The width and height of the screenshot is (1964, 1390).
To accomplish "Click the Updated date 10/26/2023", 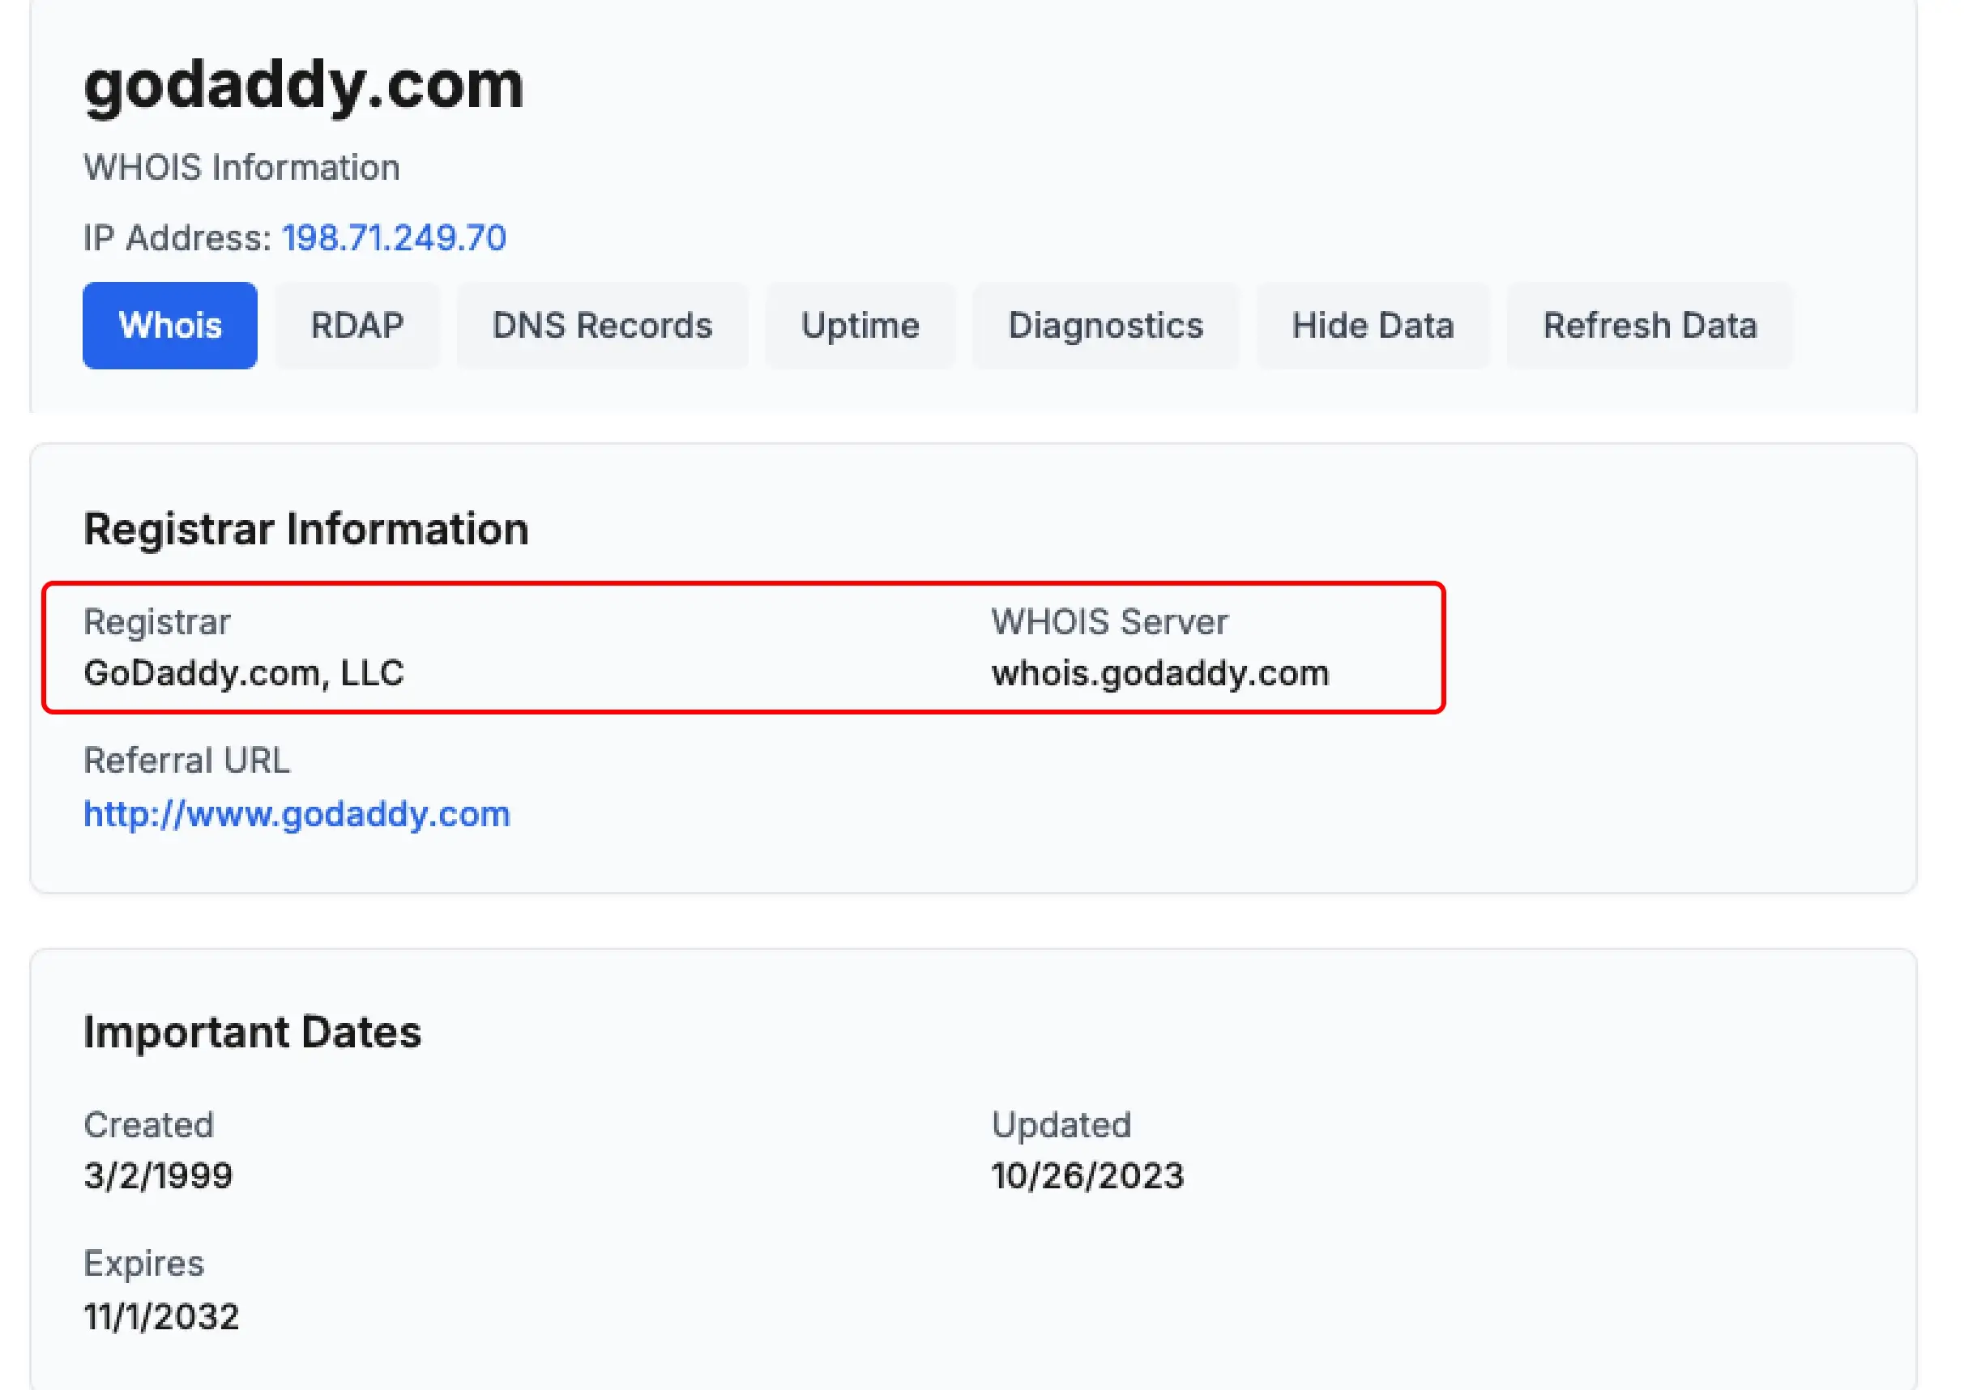I will click(x=1087, y=1176).
